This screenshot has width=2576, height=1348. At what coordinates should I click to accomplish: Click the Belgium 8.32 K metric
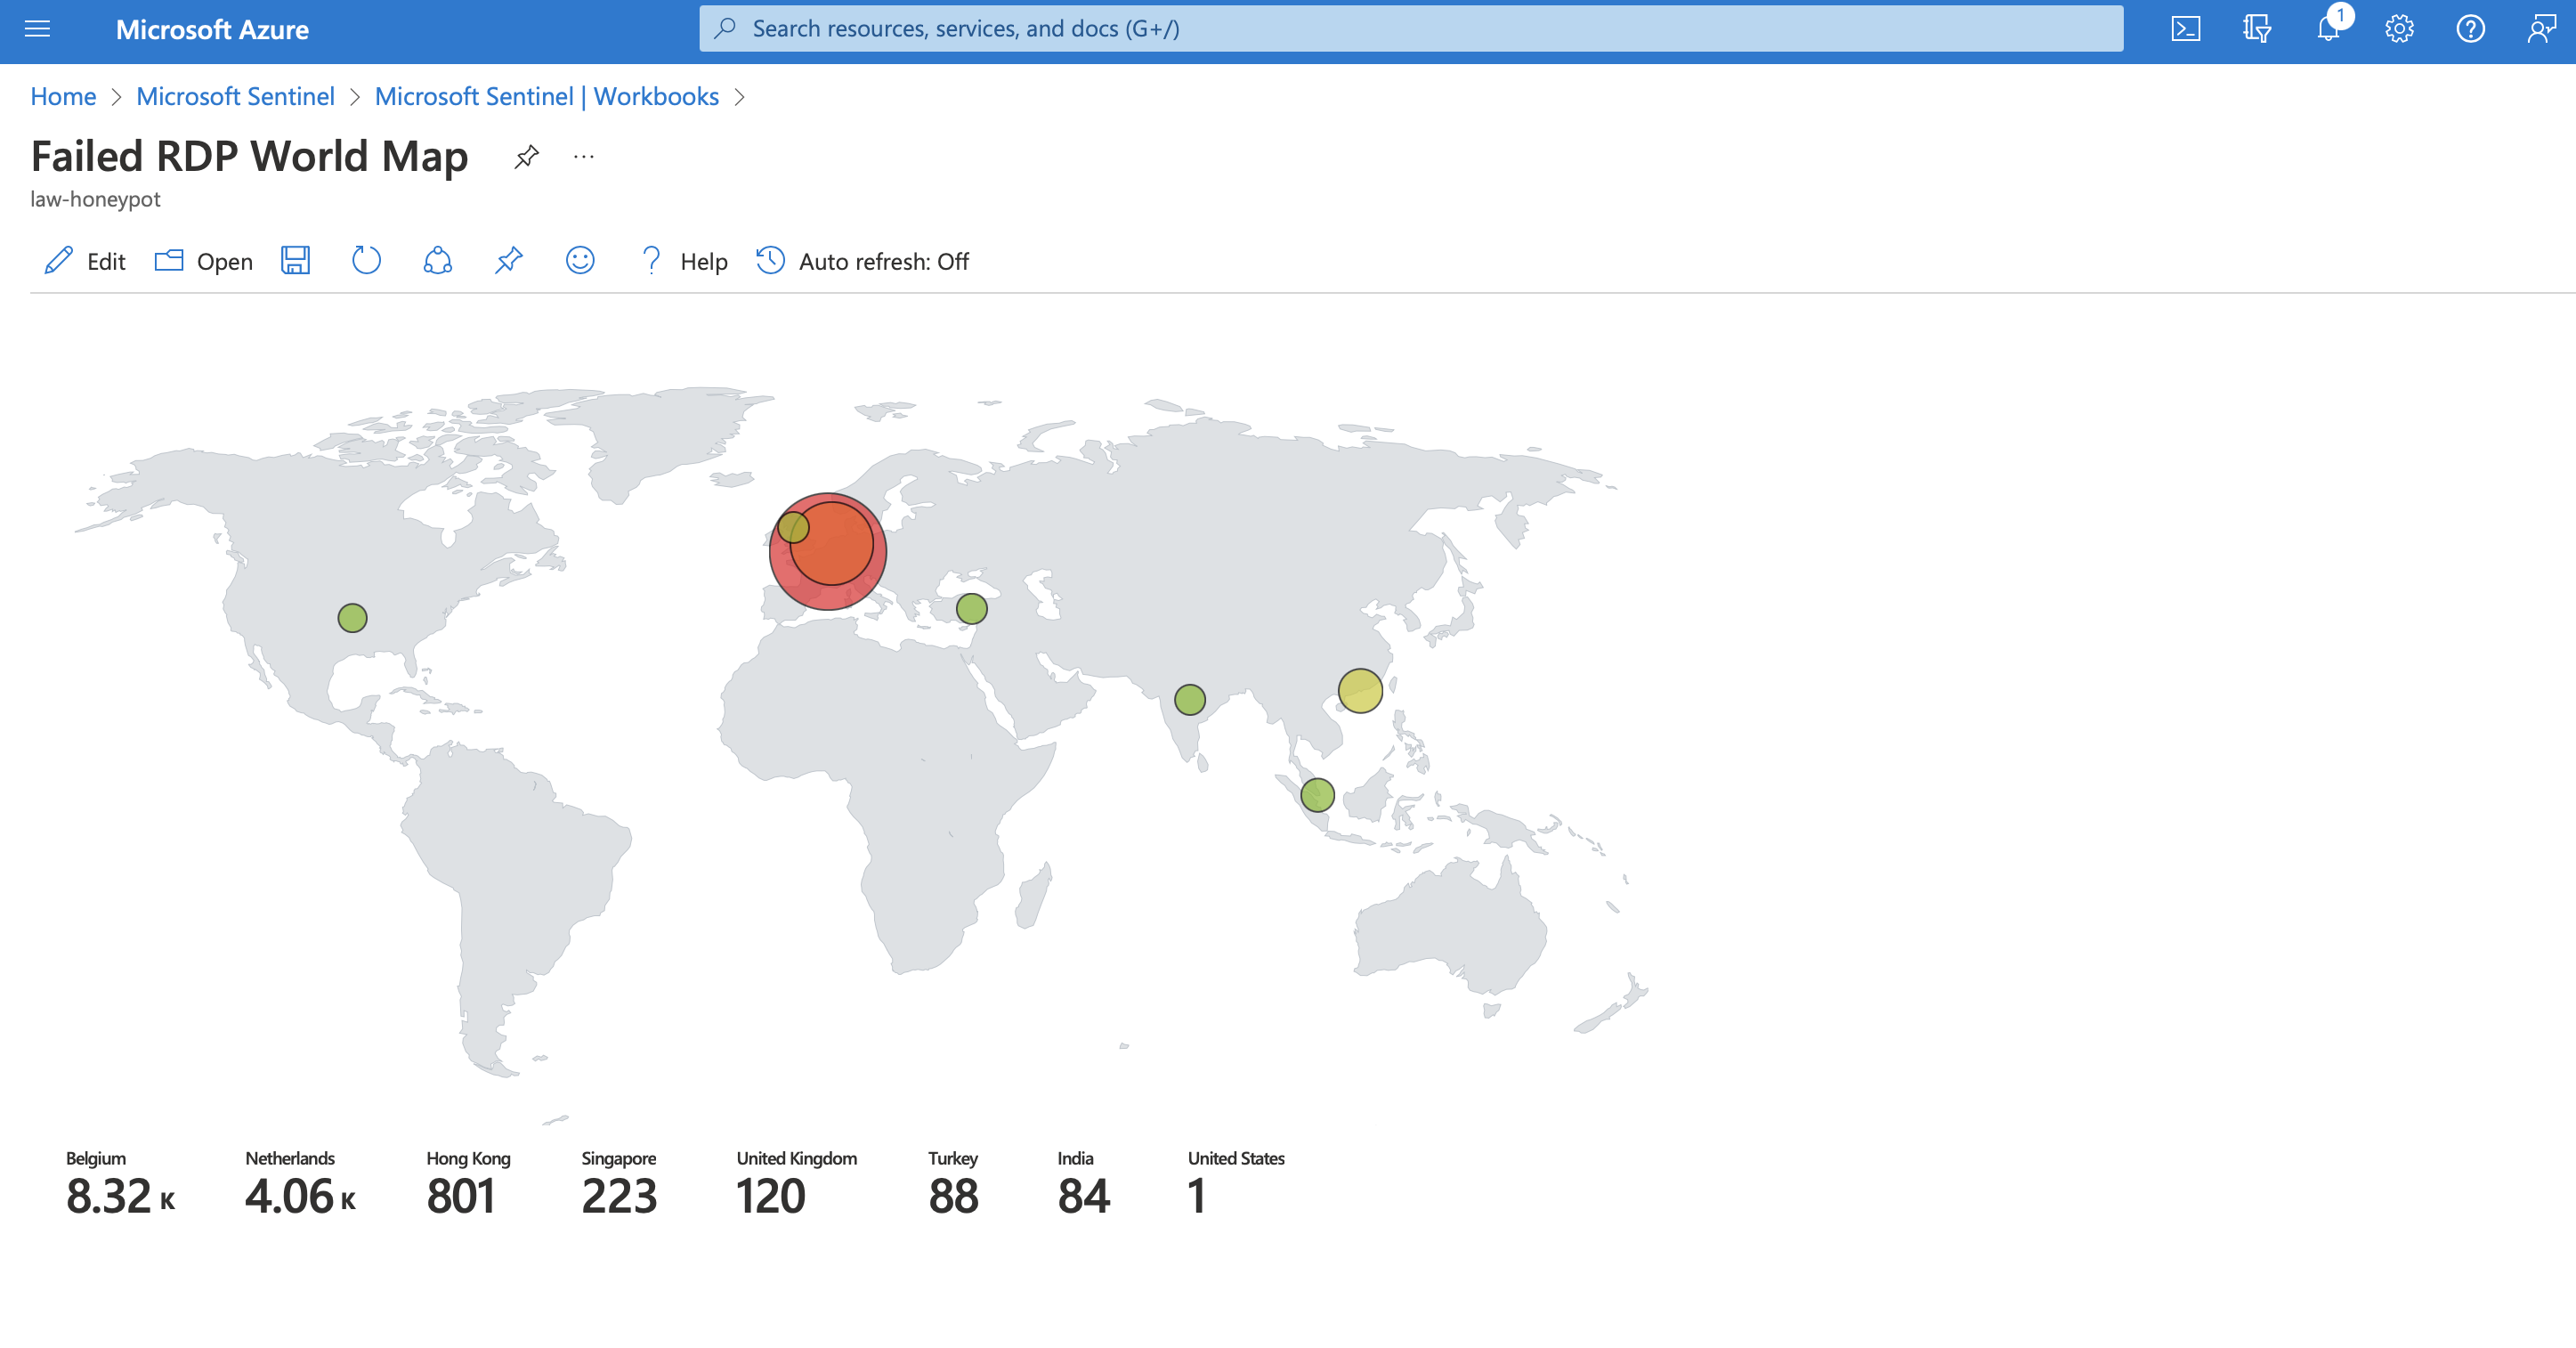(x=121, y=1184)
